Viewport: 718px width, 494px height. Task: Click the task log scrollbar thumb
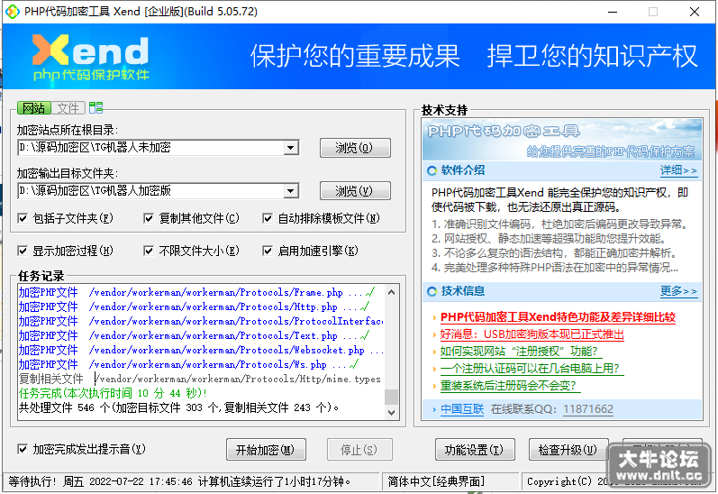[x=391, y=397]
